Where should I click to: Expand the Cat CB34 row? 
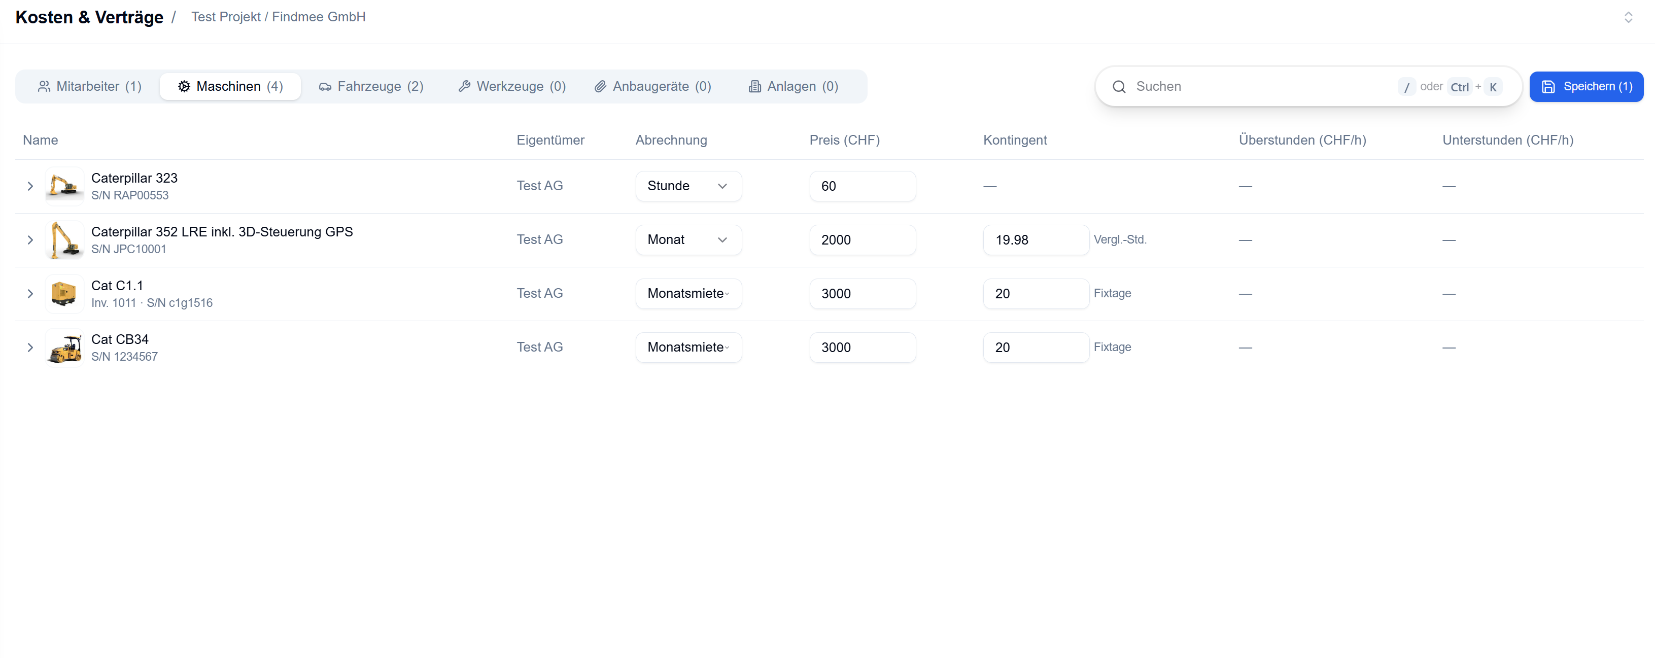coord(30,347)
